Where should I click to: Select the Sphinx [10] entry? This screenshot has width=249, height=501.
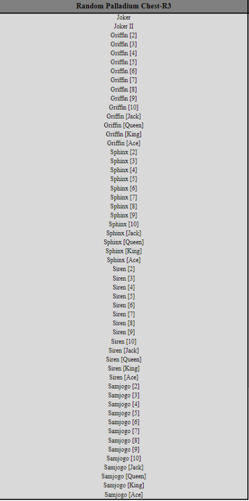point(124,224)
